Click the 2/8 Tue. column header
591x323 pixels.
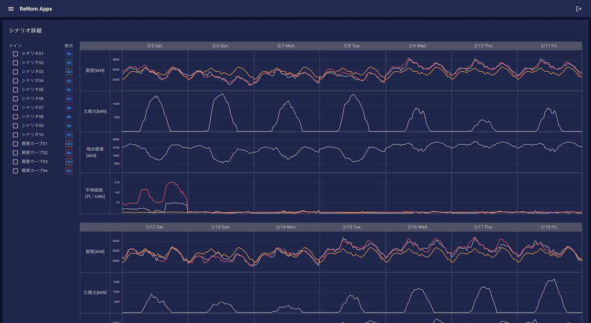(352, 46)
